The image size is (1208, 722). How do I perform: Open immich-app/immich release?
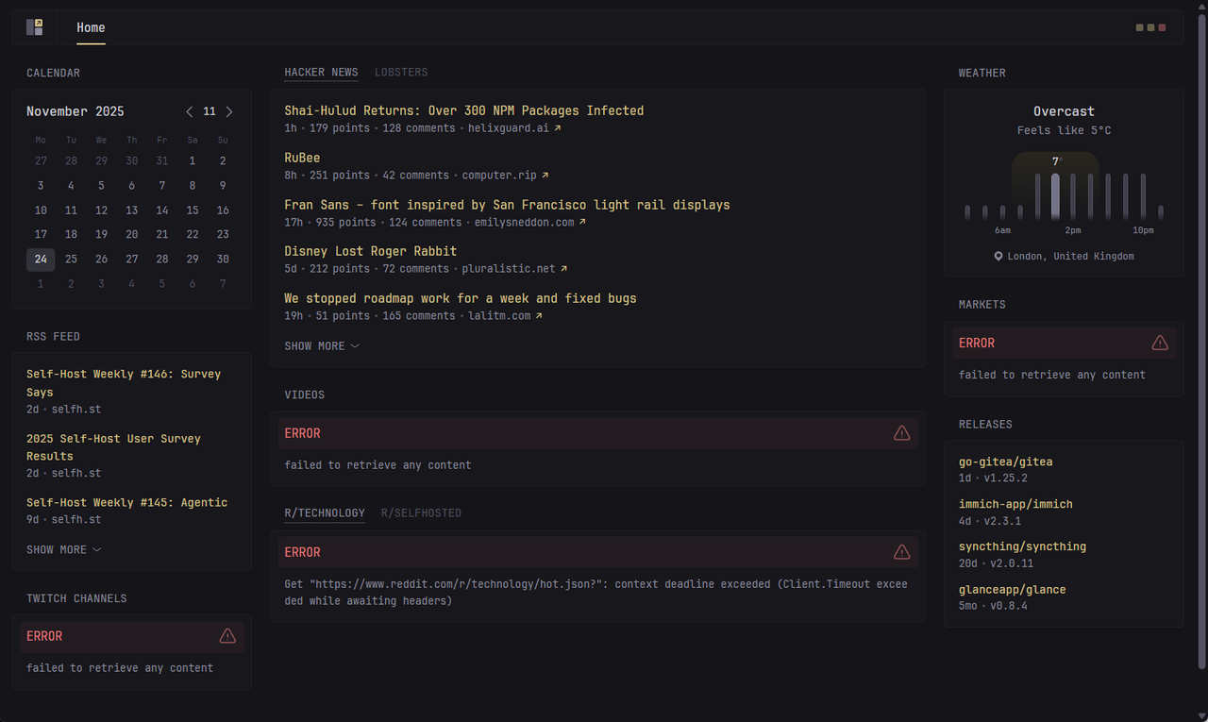[1015, 504]
